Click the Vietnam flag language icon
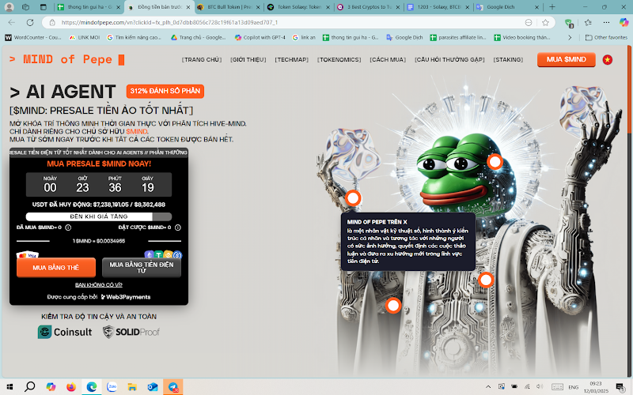Image resolution: width=633 pixels, height=395 pixels. tap(607, 60)
